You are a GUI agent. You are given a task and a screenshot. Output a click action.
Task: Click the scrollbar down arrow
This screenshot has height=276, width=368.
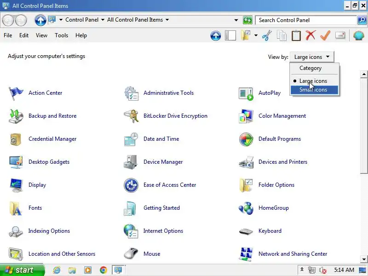[364, 259]
